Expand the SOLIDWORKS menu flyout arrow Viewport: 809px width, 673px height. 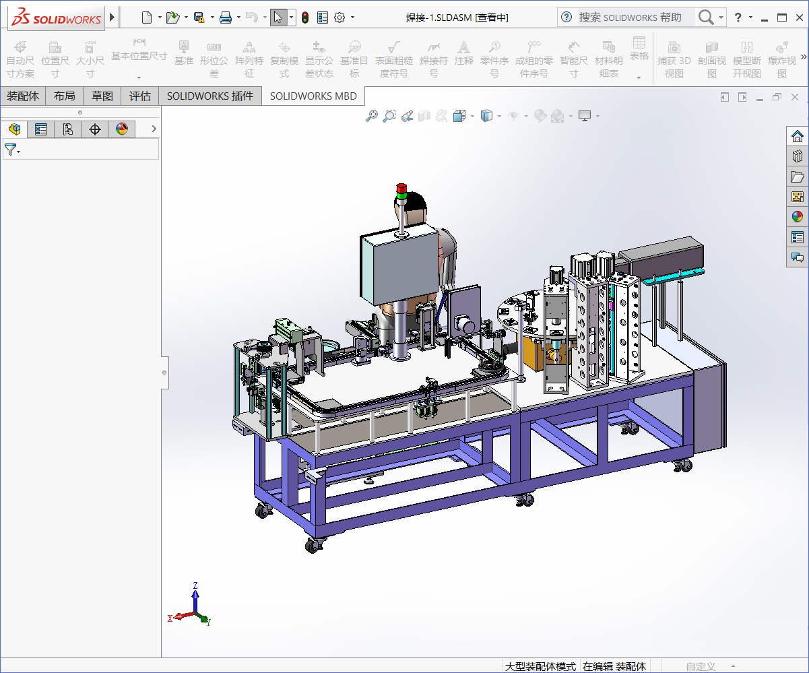tap(112, 18)
